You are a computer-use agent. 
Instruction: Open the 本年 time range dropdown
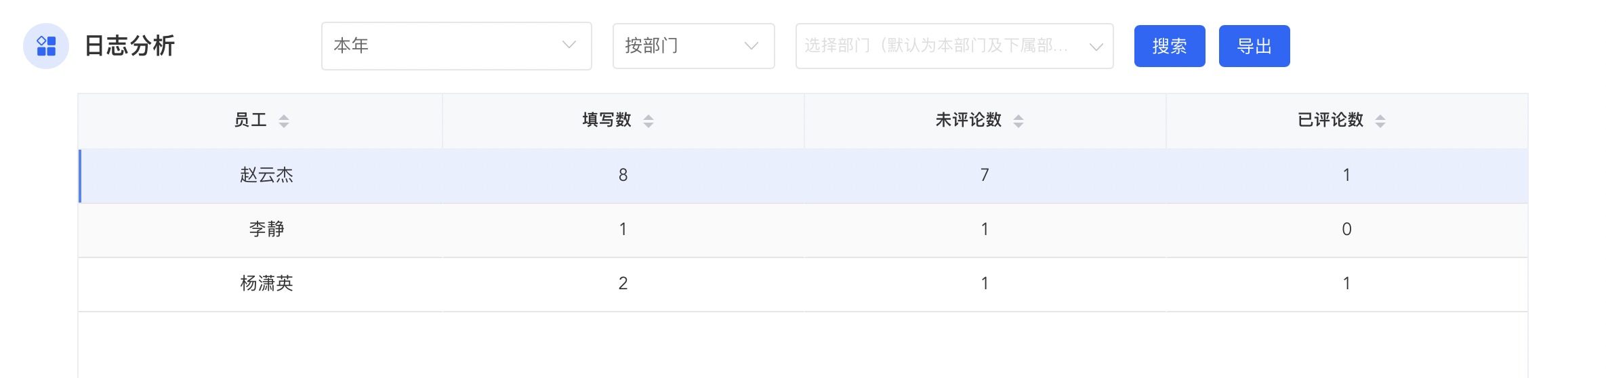pos(456,46)
